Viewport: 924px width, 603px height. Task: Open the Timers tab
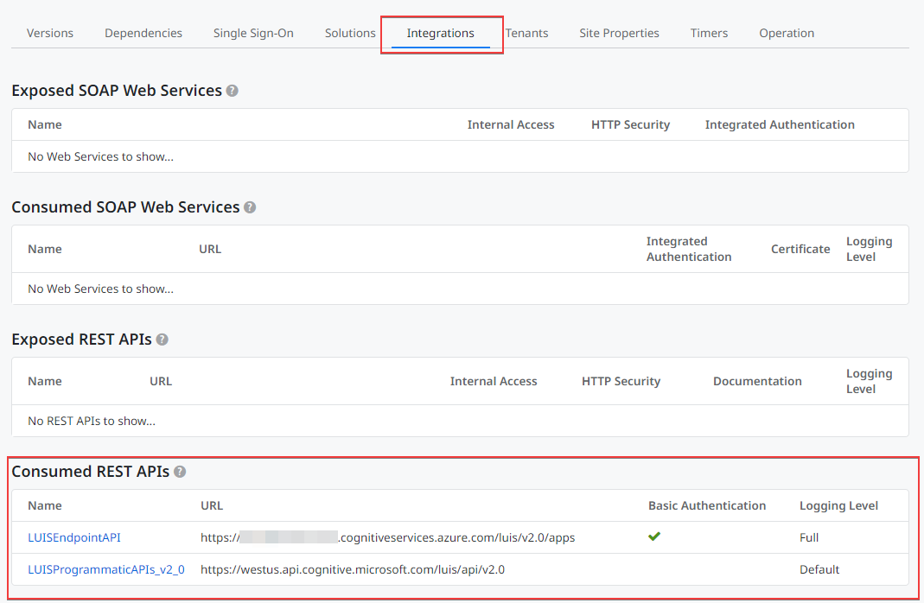(709, 33)
